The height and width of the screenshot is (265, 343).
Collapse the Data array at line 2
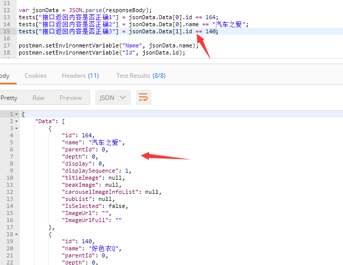click(16, 121)
